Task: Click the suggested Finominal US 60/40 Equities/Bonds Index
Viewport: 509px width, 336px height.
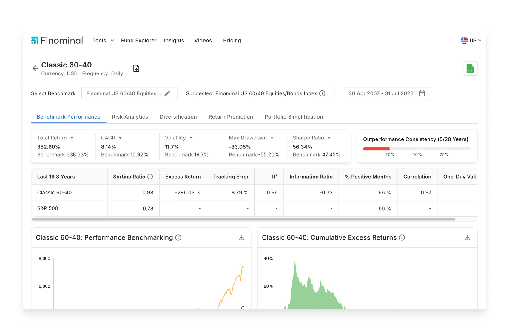Action: pos(266,93)
